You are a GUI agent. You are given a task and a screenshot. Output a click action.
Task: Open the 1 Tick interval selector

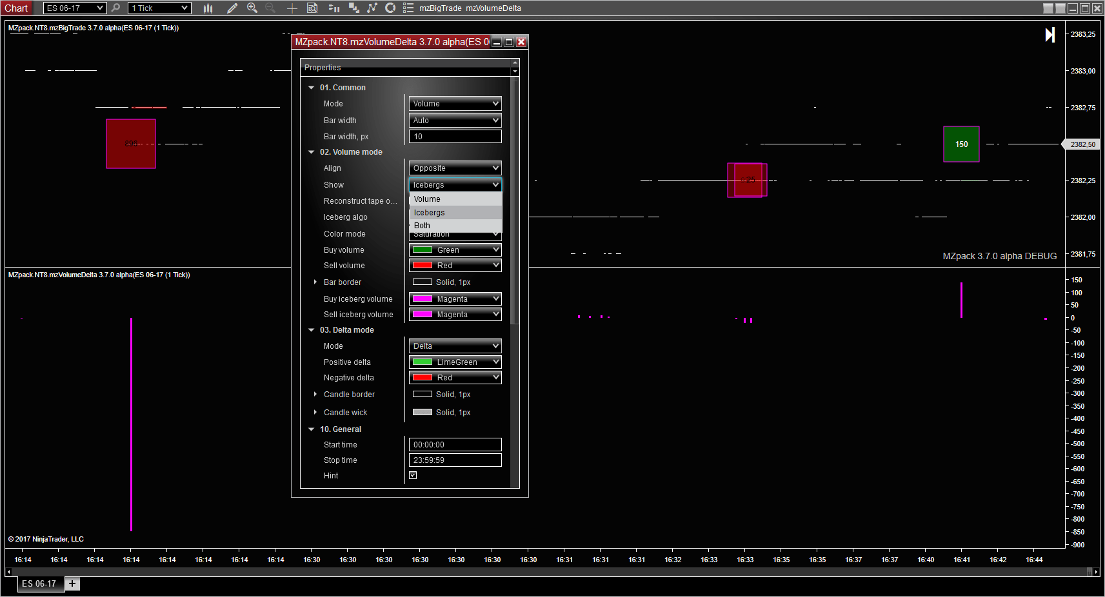click(x=159, y=8)
